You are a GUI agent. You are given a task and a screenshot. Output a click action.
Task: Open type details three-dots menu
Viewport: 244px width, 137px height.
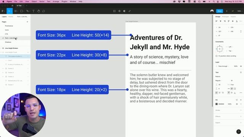click(x=241, y=93)
